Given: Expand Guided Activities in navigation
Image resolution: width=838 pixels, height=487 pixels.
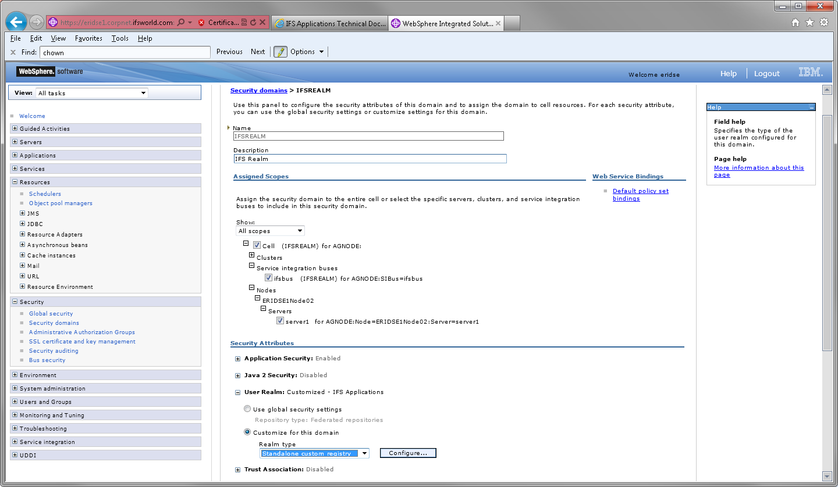Looking at the screenshot, I should (15, 128).
